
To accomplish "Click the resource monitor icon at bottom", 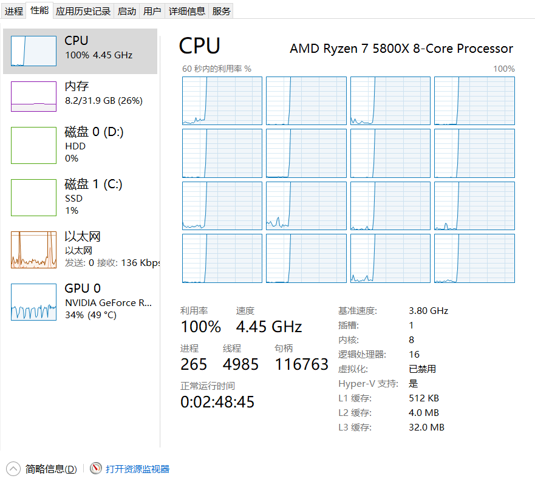I will tap(96, 469).
